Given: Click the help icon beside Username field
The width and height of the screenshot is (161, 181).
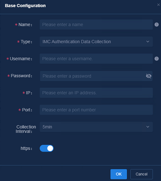Looking at the screenshot, I should click(x=156, y=59).
